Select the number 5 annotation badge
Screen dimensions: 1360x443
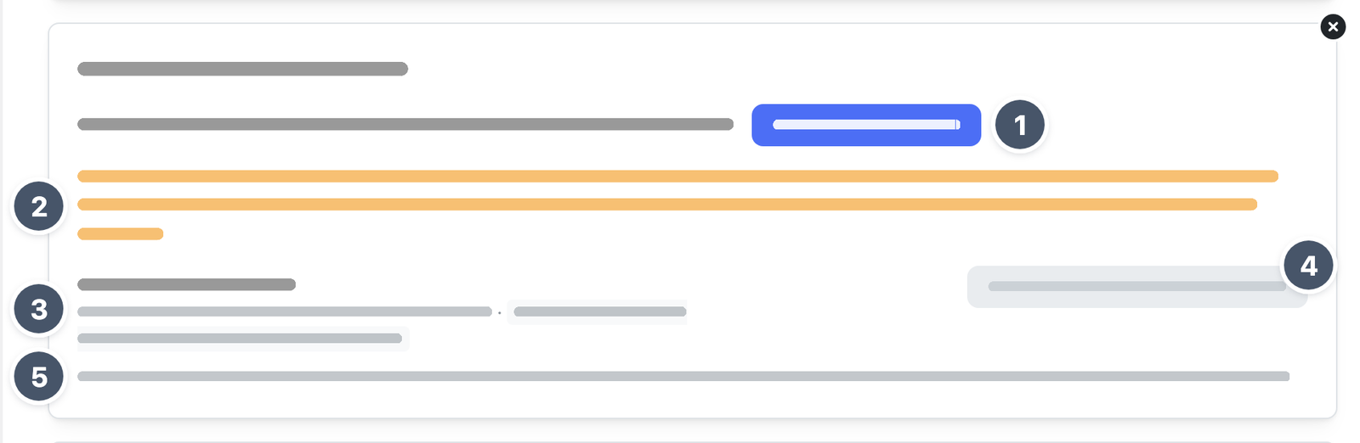(39, 377)
